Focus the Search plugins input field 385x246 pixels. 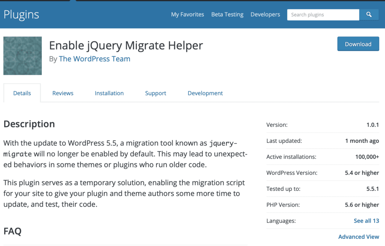coord(323,15)
